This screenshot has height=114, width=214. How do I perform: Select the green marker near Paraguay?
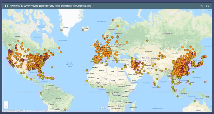(x=65, y=110)
